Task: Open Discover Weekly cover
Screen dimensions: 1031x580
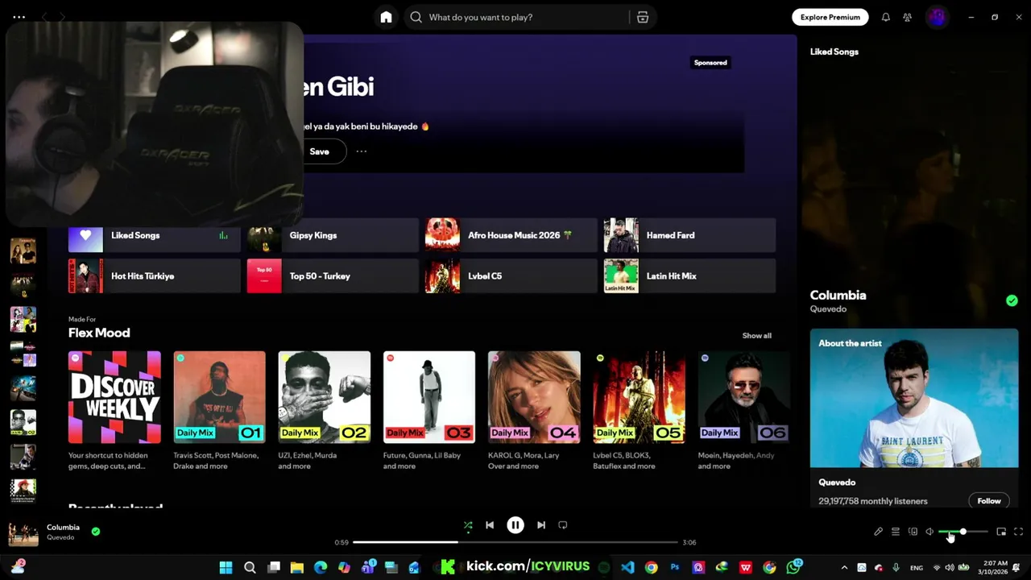Action: pyautogui.click(x=114, y=397)
